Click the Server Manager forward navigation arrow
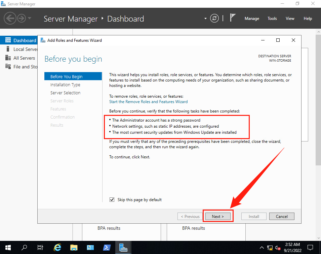The height and width of the screenshot is (254, 321). point(22,19)
